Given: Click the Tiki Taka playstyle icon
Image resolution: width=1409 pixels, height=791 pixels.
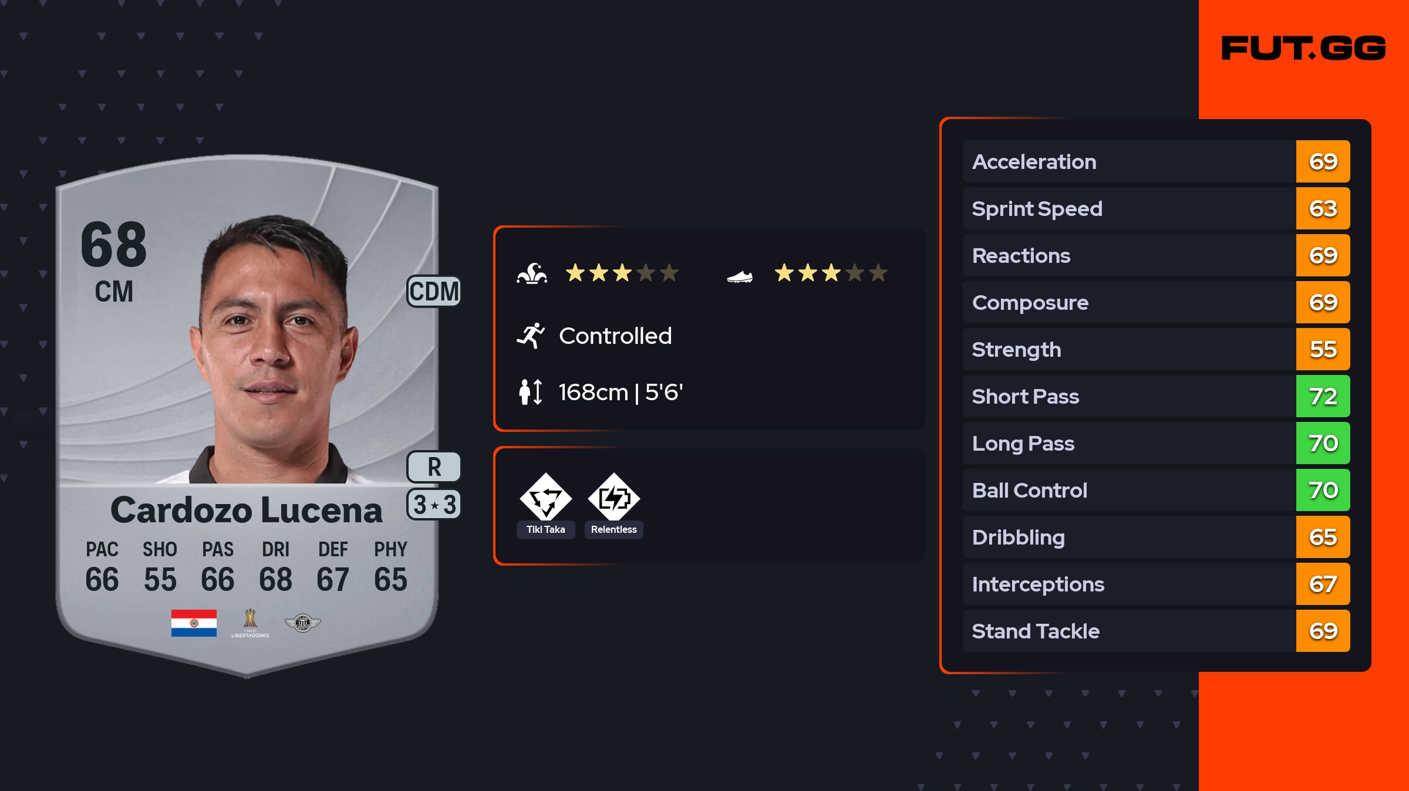Looking at the screenshot, I should 545,498.
